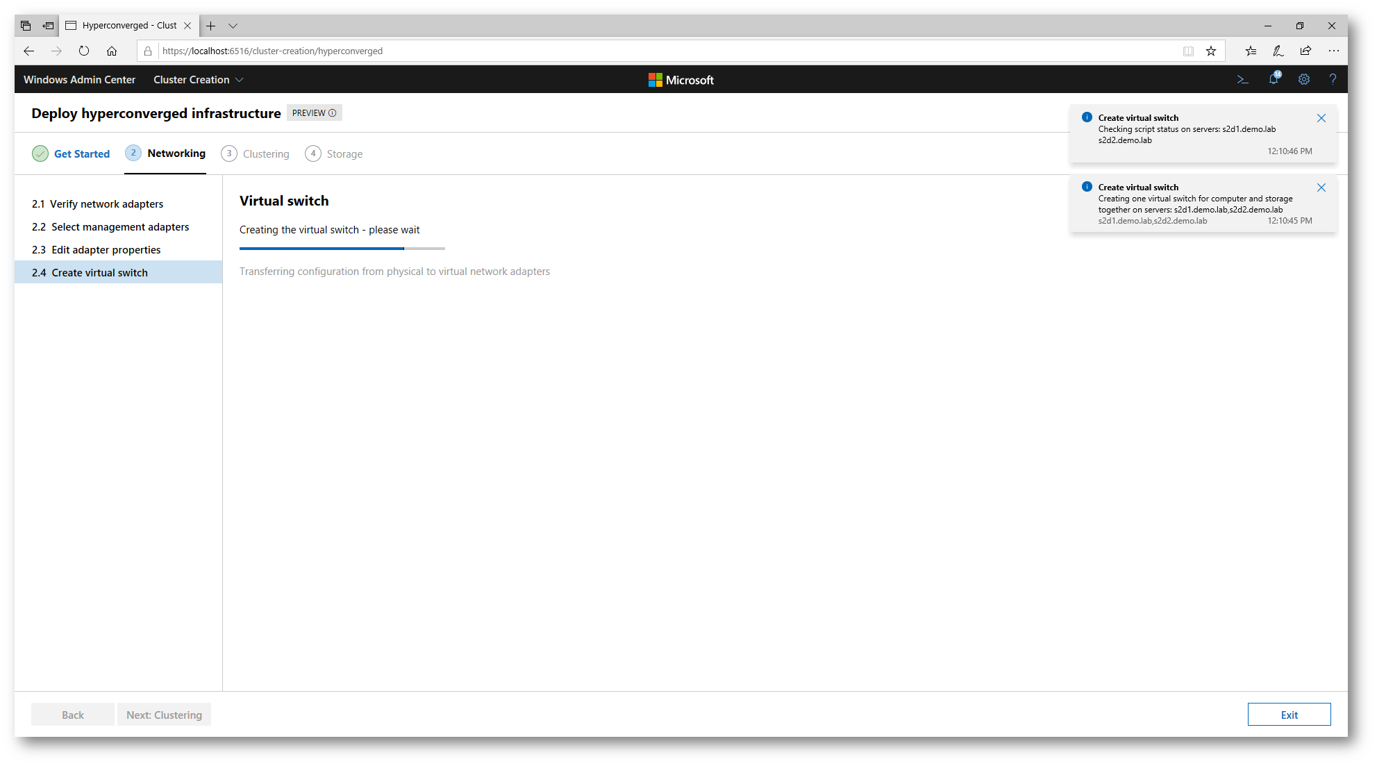Click the first Create virtual switch notification title
The width and height of the screenshot is (1377, 766).
click(1138, 118)
